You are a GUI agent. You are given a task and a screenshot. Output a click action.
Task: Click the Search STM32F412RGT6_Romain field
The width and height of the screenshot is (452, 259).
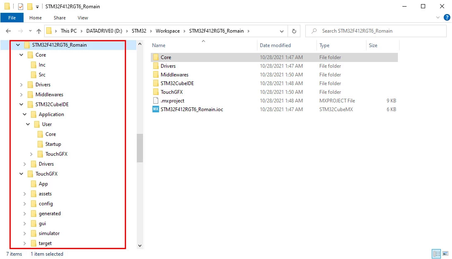click(376, 31)
